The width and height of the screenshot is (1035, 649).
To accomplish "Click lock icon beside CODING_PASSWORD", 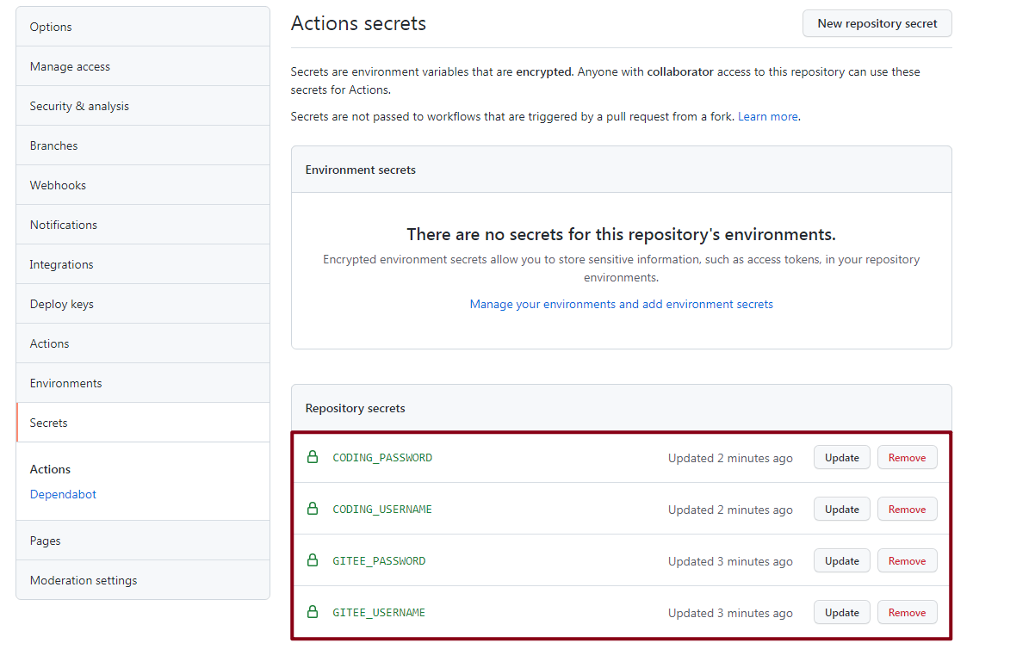I will 313,457.
